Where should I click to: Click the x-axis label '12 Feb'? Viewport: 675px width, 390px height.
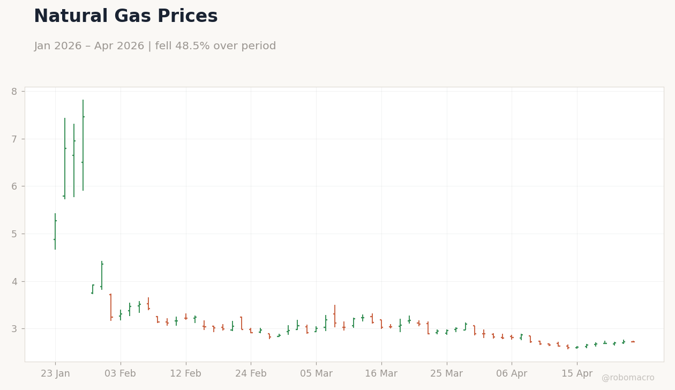point(186,374)
